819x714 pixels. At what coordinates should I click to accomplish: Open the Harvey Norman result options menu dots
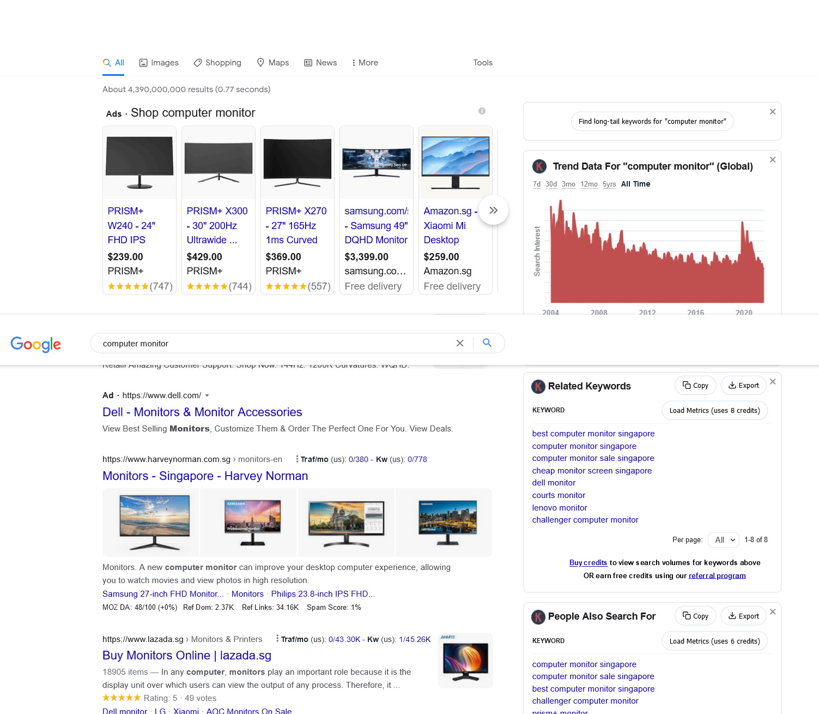(297, 459)
